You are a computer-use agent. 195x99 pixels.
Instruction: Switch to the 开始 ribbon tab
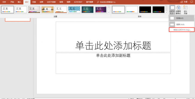coord(12,2)
